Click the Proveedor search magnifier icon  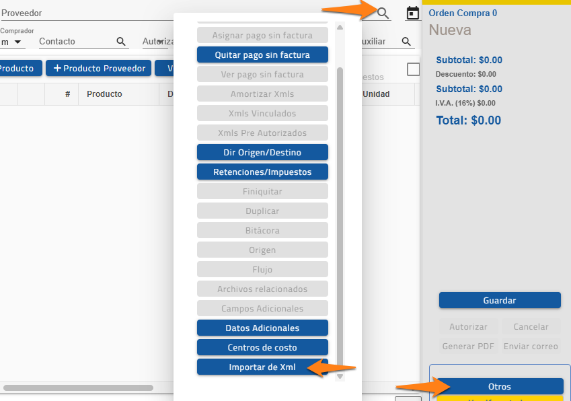pyautogui.click(x=383, y=13)
